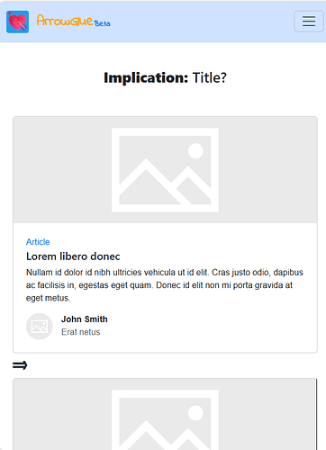
Task: Click the implication double arrow symbol
Action: click(x=20, y=365)
